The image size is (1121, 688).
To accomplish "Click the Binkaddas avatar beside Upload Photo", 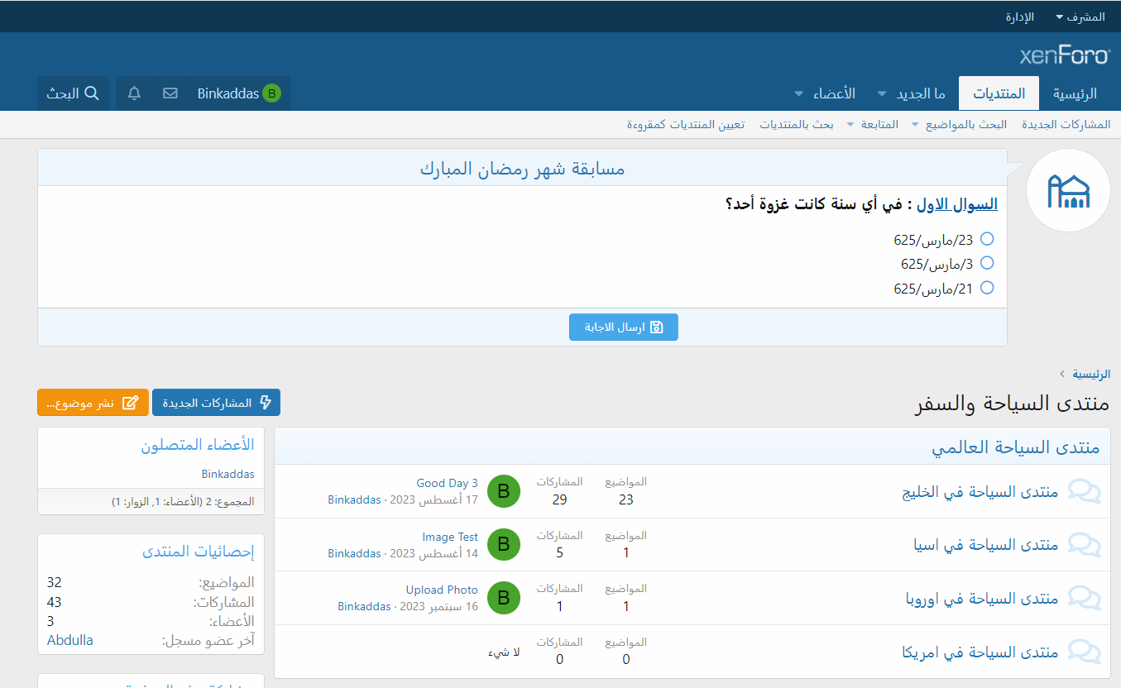I will (x=503, y=598).
